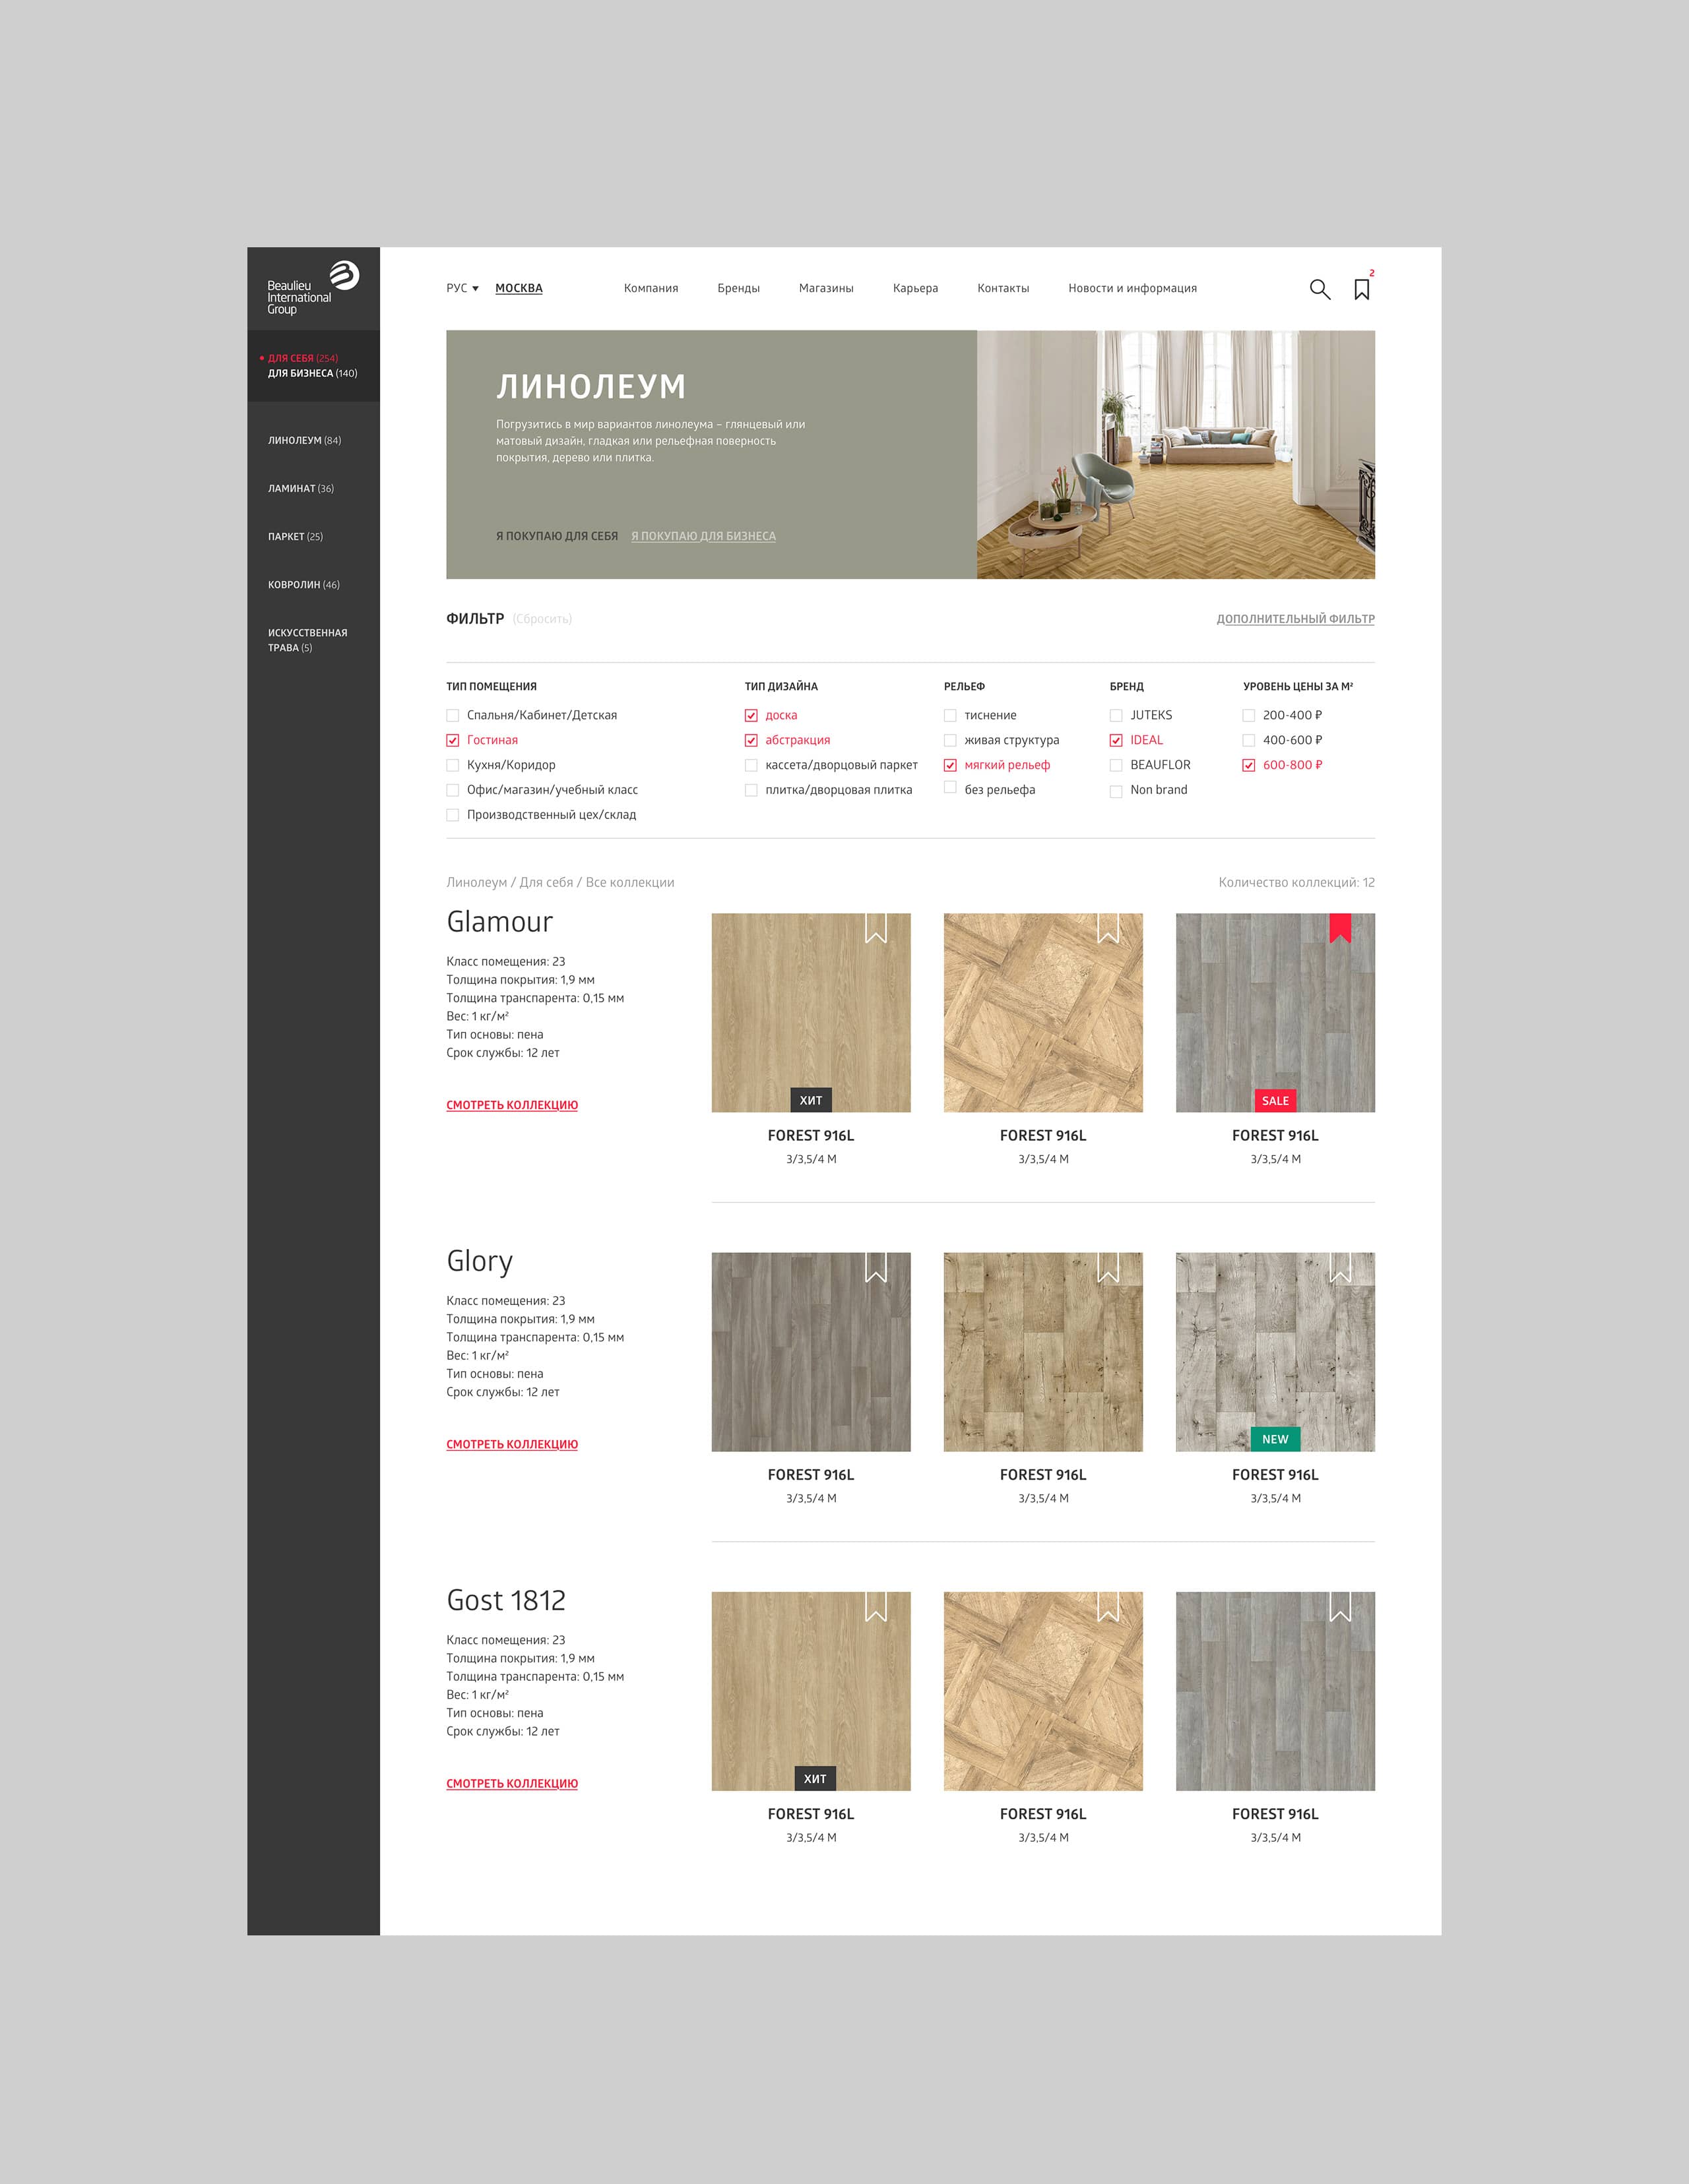Expand ДОПОЛНИТЕЛЬНЫЙ ФИЛЬТР section
Viewport: 1689px width, 2184px height.
tap(1296, 619)
